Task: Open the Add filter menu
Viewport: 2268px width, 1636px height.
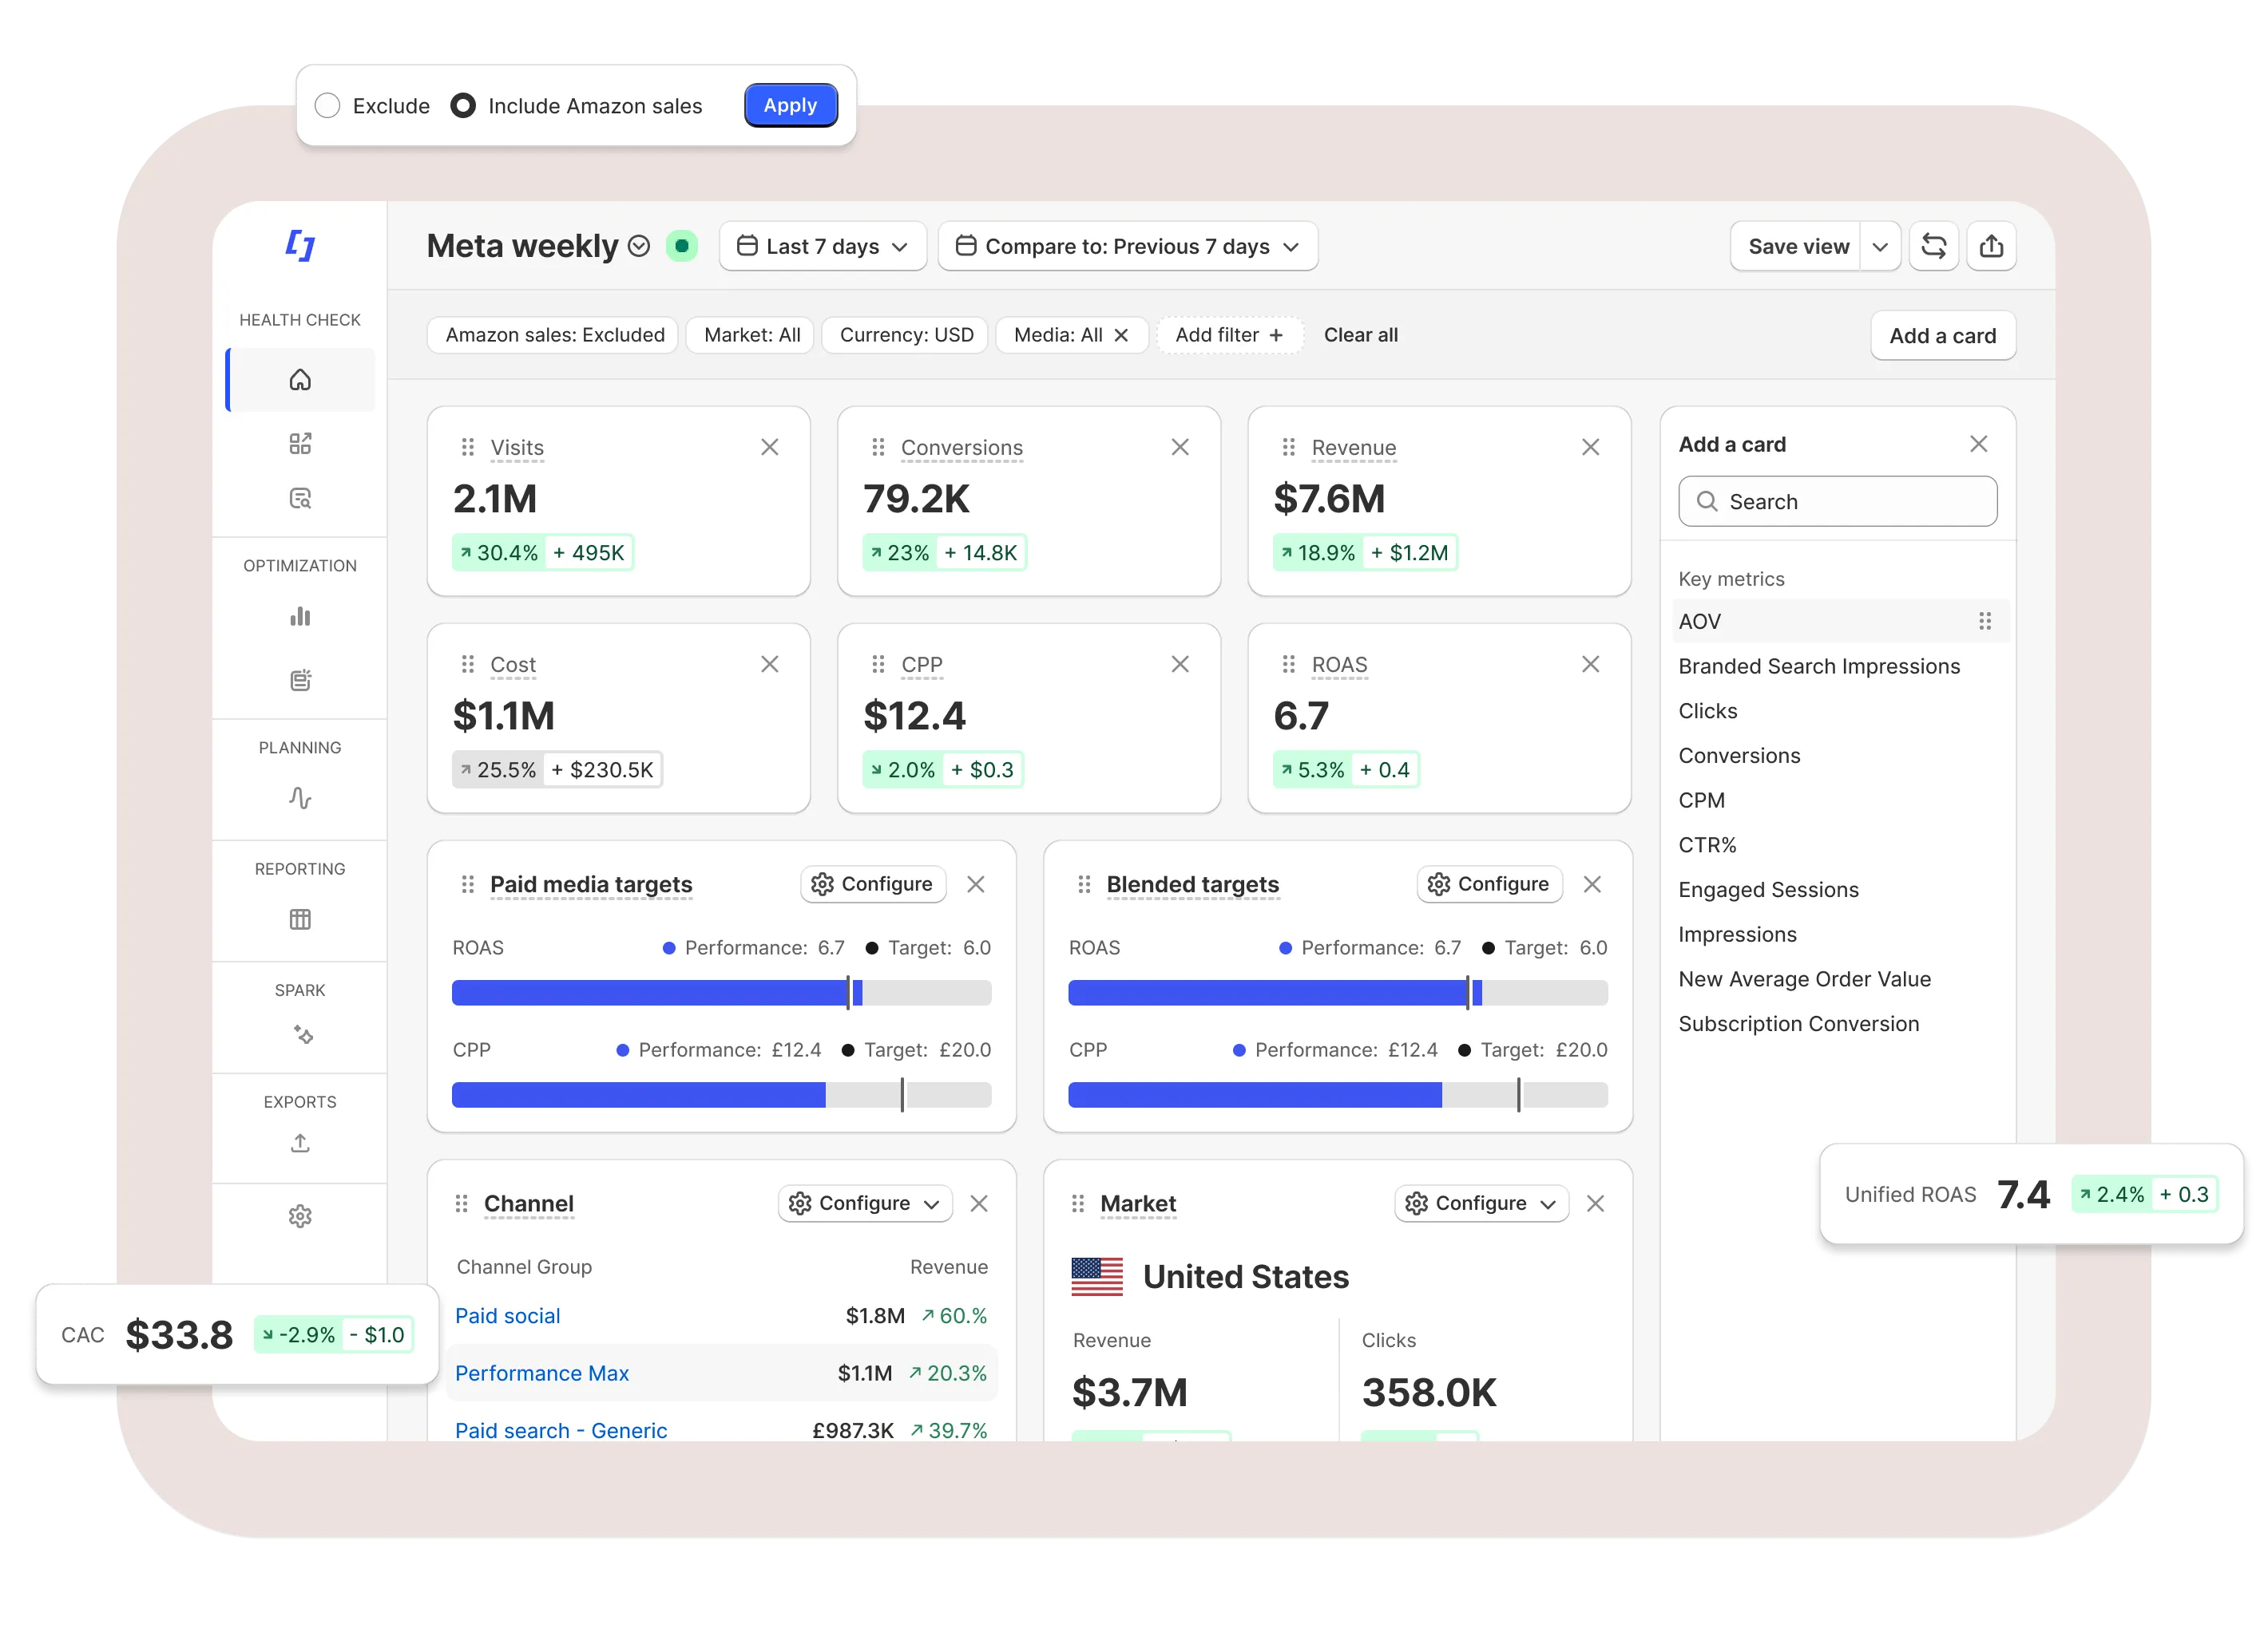Action: 1229,335
